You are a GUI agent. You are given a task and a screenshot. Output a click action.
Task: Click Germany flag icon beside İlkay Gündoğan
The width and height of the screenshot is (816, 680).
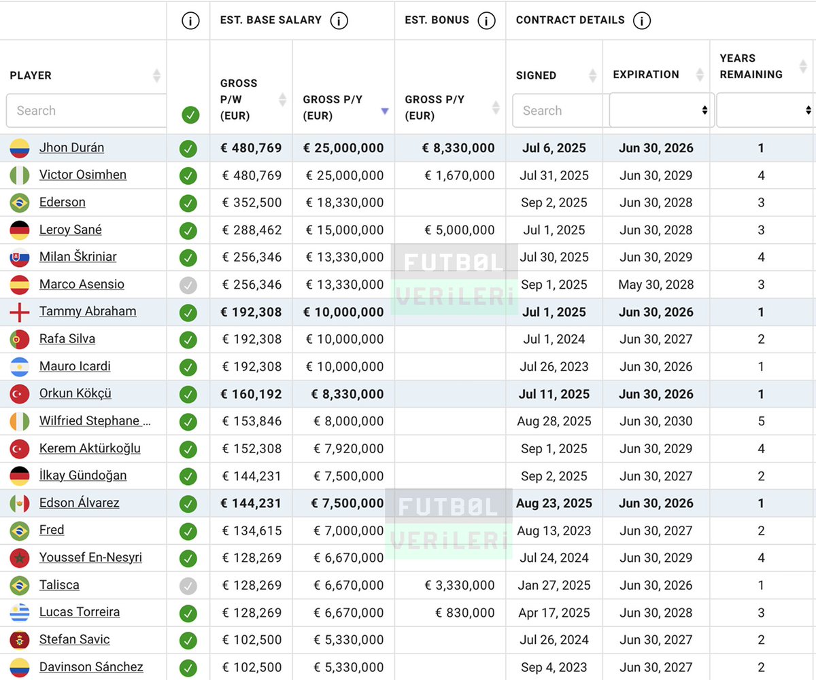click(x=20, y=476)
